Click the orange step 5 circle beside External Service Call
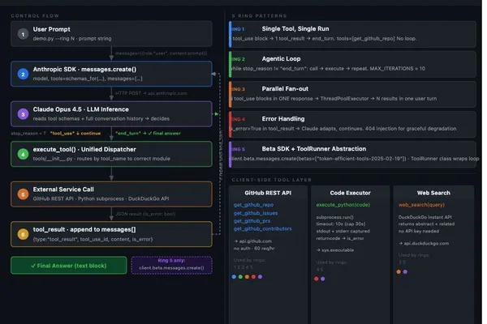The height and width of the screenshot is (324, 487). (x=23, y=194)
